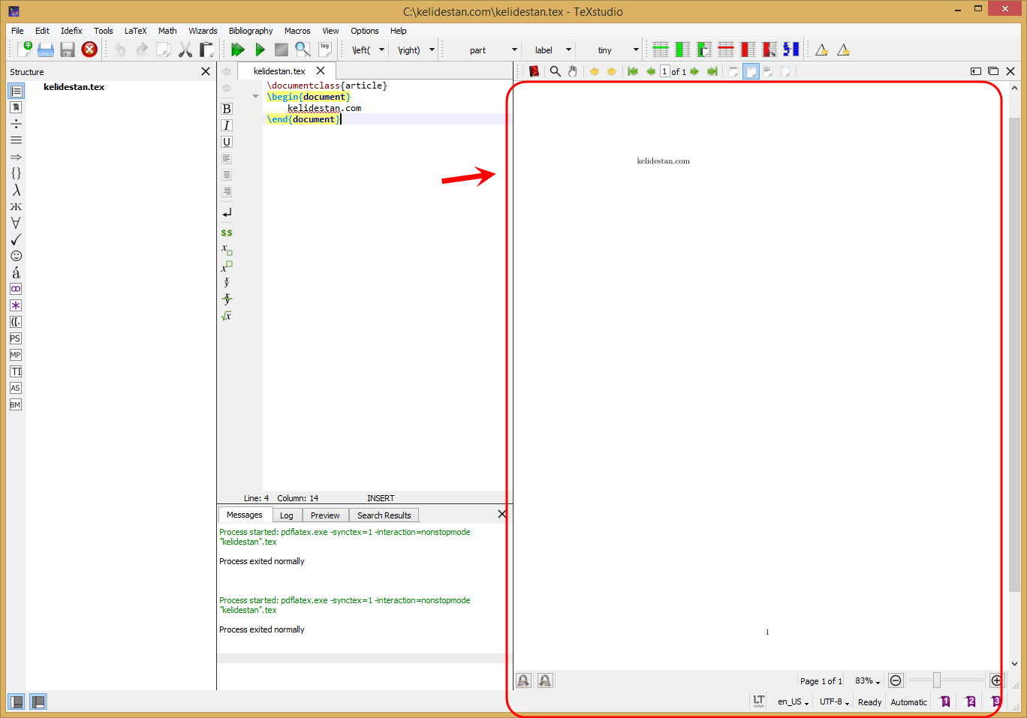The height and width of the screenshot is (718, 1027).
Task: Toggle the first PDF sync lock button
Action: coord(524,680)
